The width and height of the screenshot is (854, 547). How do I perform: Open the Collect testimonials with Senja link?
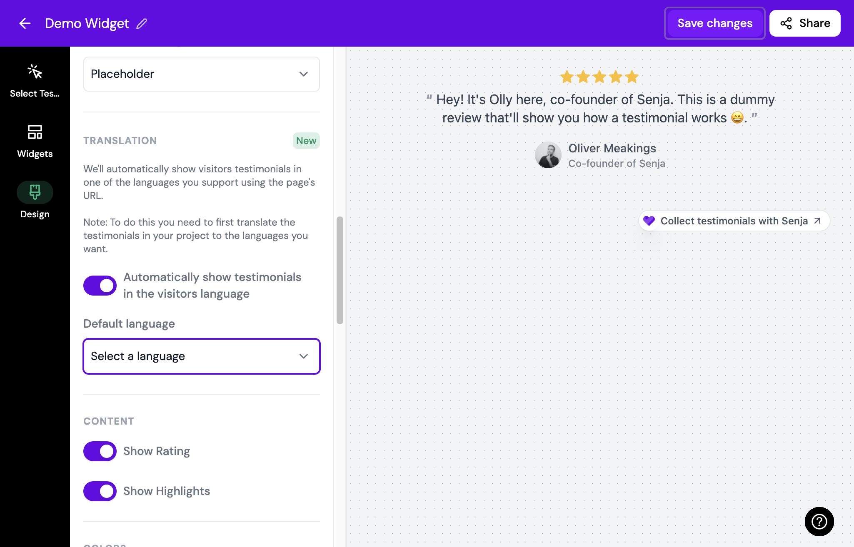(734, 221)
